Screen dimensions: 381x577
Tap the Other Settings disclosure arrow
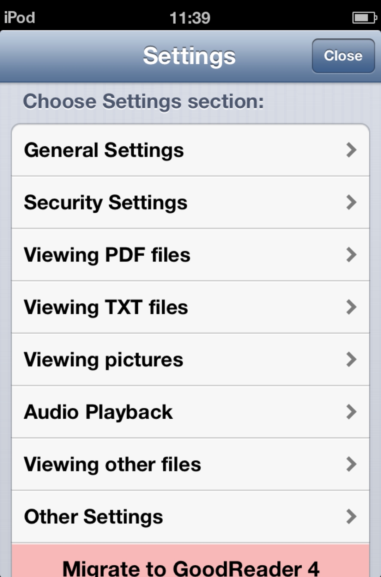coord(351,517)
